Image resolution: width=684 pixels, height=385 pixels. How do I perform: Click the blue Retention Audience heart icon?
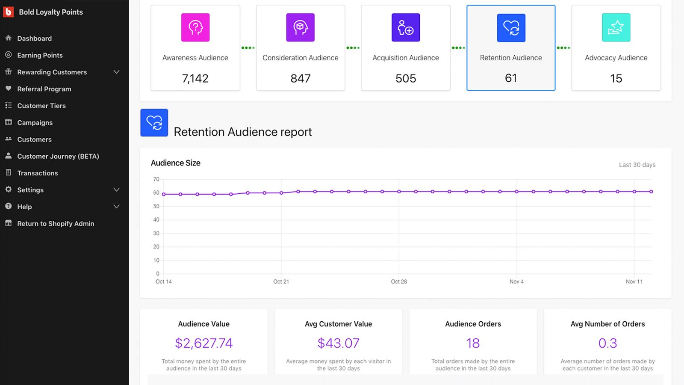[x=511, y=28]
